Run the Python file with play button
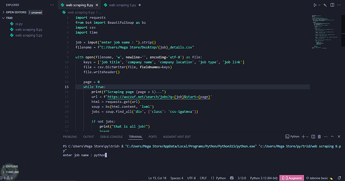The image size is (345, 181). tap(315, 5)
